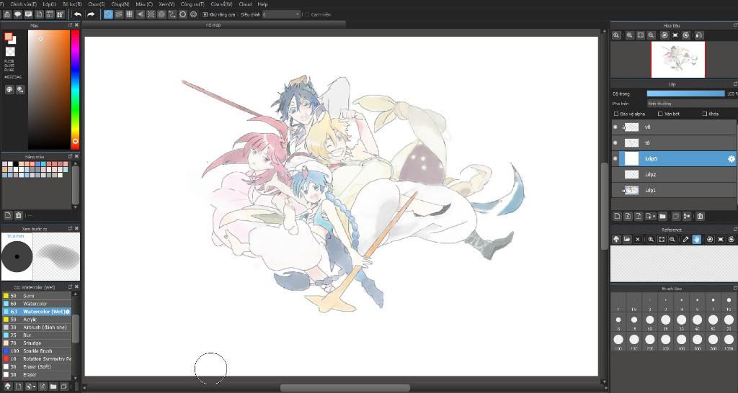This screenshot has height=393, width=738.
Task: Zoom in on the Navigator panel
Action: click(629, 35)
